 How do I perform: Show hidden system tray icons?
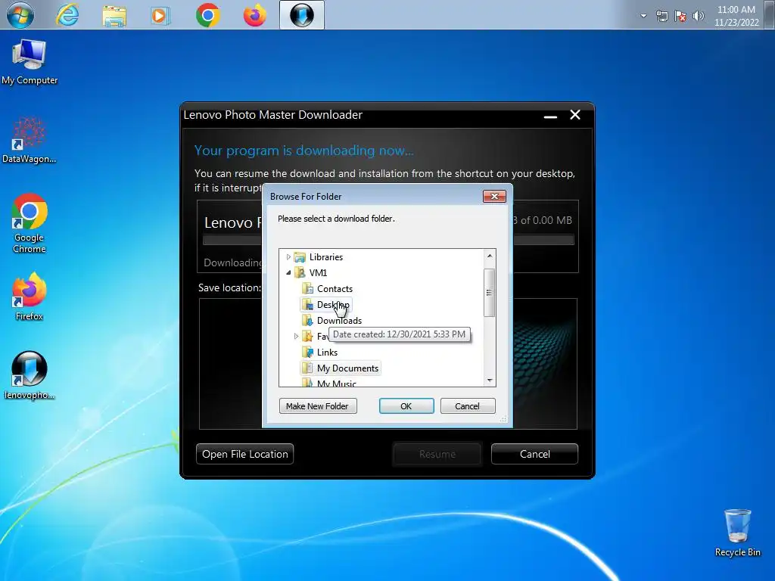643,16
